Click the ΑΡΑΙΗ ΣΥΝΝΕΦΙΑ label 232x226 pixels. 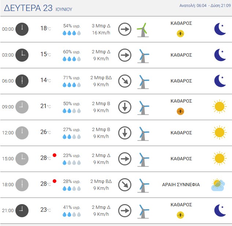181,184
